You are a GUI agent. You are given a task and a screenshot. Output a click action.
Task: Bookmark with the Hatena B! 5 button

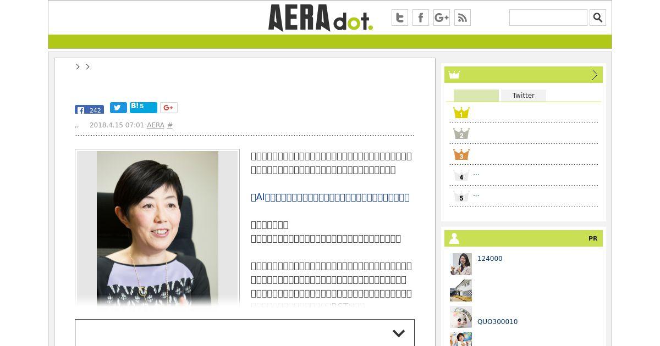pyautogui.click(x=144, y=107)
